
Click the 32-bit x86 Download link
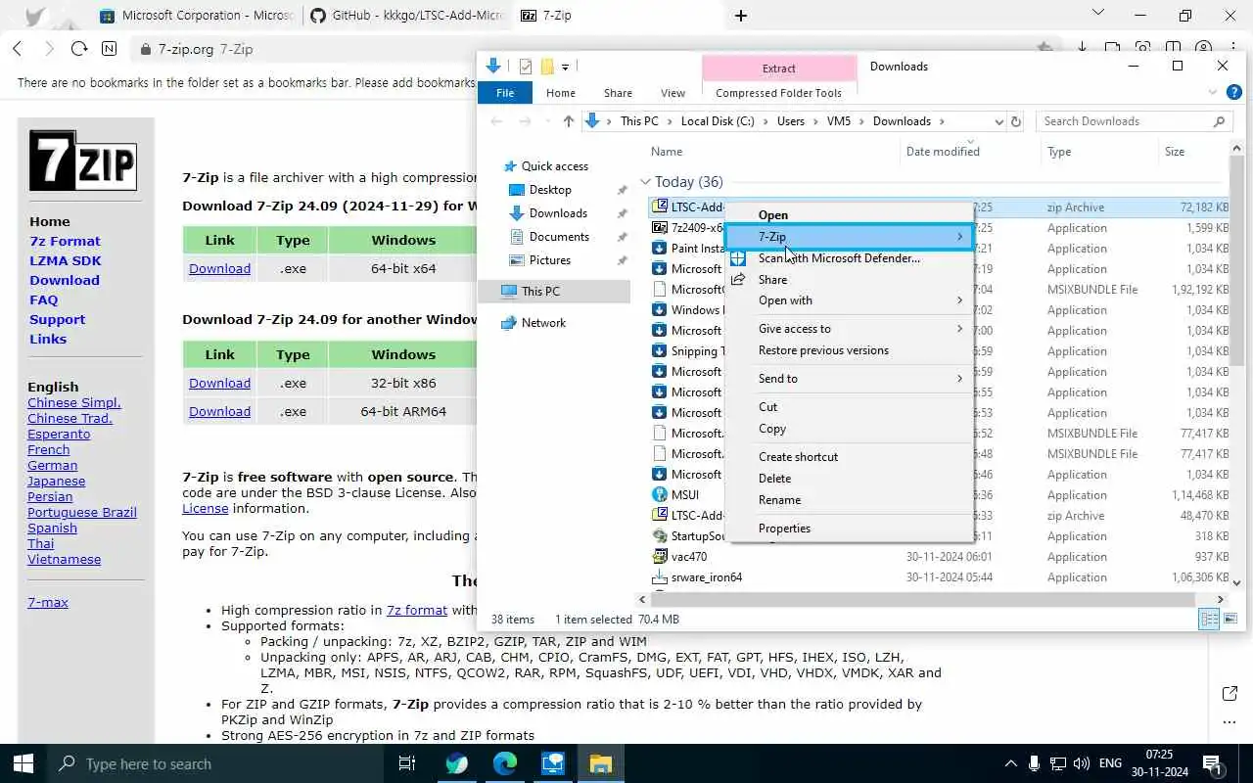click(219, 383)
